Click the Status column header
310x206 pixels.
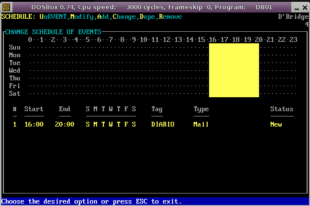(282, 109)
